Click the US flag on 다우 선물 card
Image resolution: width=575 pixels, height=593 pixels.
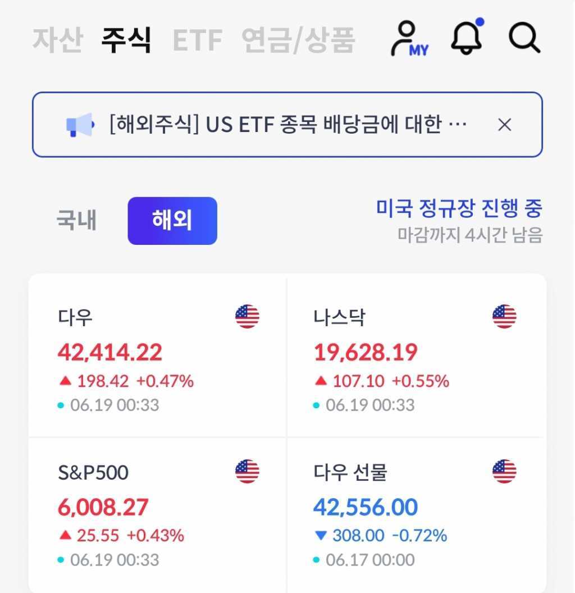[x=504, y=471]
